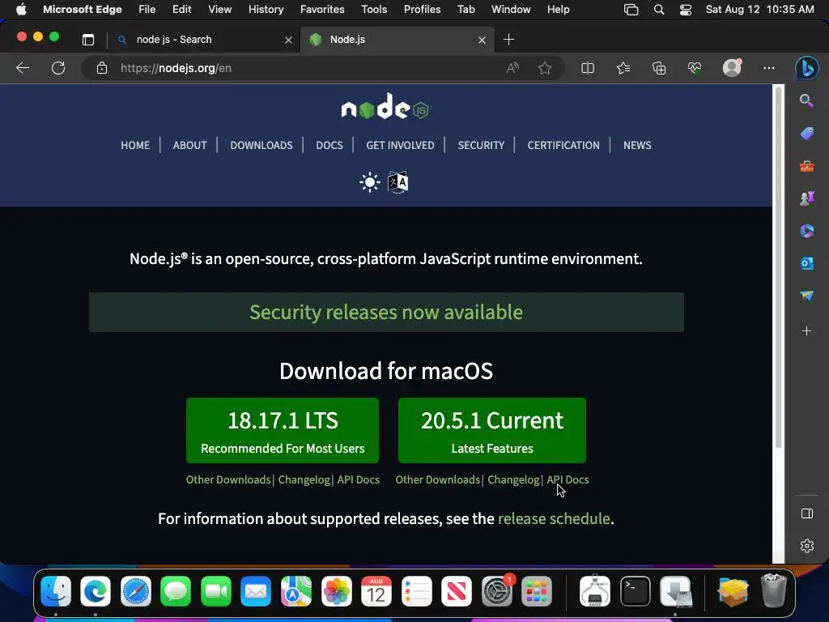
Task: Open sidebar Microsoft 365 icon
Action: pyautogui.click(x=806, y=231)
